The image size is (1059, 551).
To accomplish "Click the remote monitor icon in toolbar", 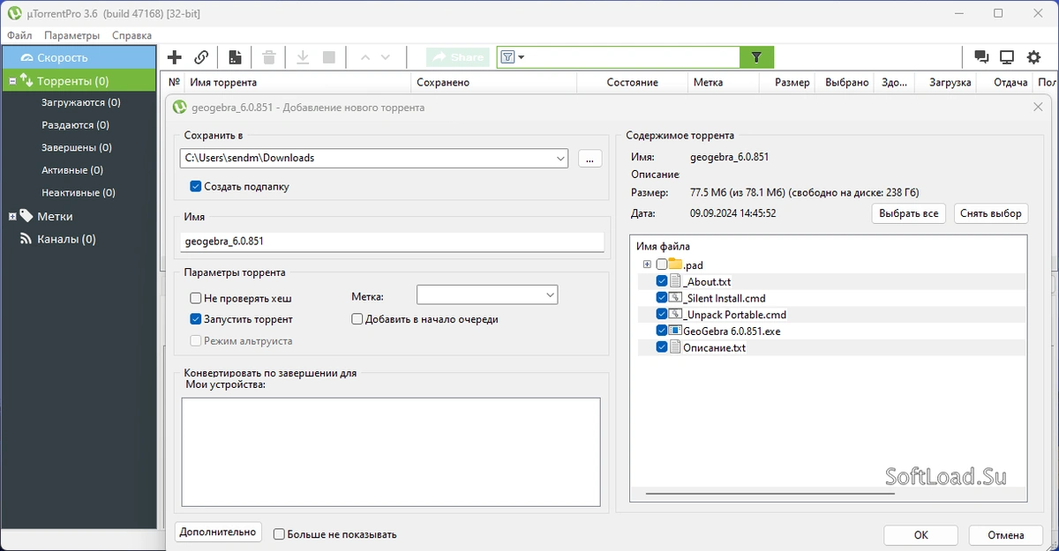I will click(x=1007, y=57).
